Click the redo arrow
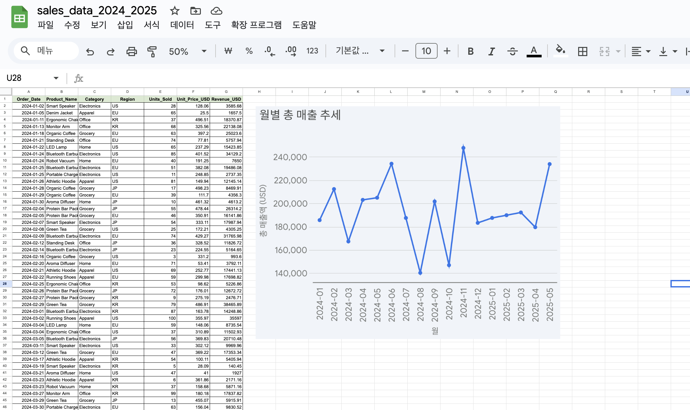This screenshot has width=690, height=410. coord(111,51)
